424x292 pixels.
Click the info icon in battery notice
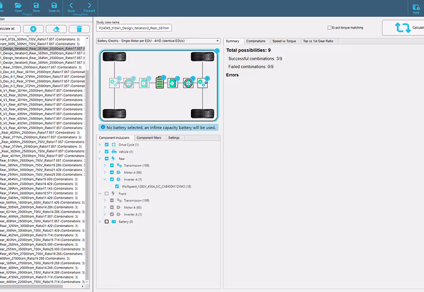103,127
